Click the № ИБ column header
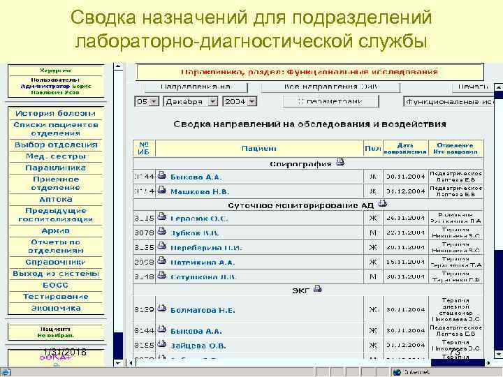This screenshot has height=377, width=503. click(144, 149)
